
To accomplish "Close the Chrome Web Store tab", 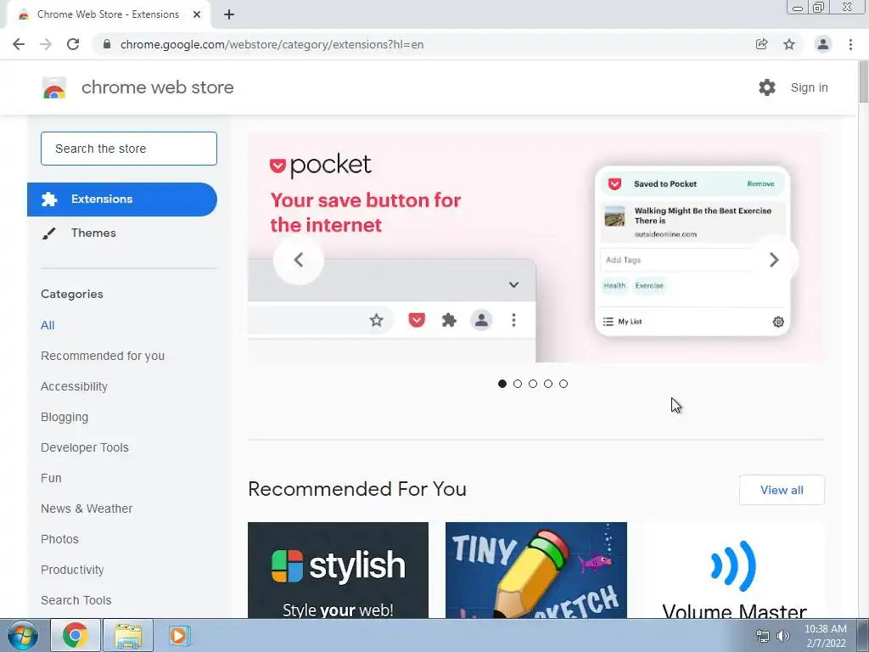I will [197, 14].
